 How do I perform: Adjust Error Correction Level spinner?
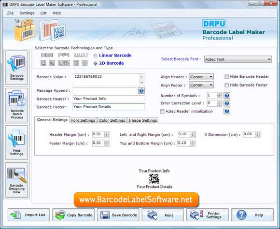[219, 103]
